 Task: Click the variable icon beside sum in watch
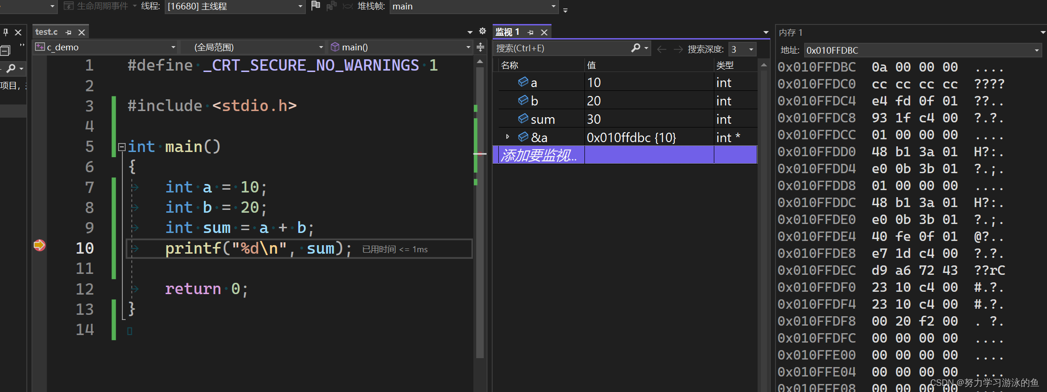tap(523, 119)
